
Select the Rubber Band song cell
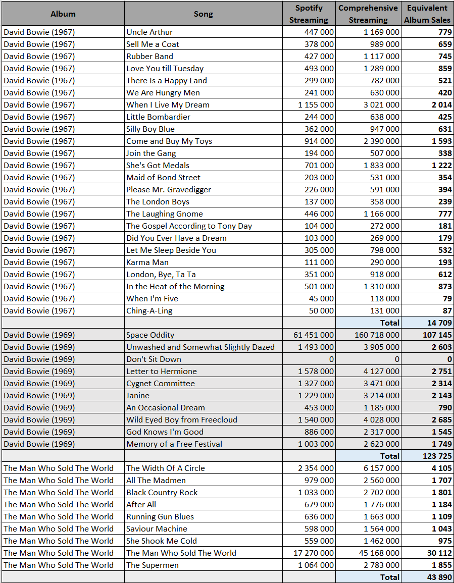point(203,56)
